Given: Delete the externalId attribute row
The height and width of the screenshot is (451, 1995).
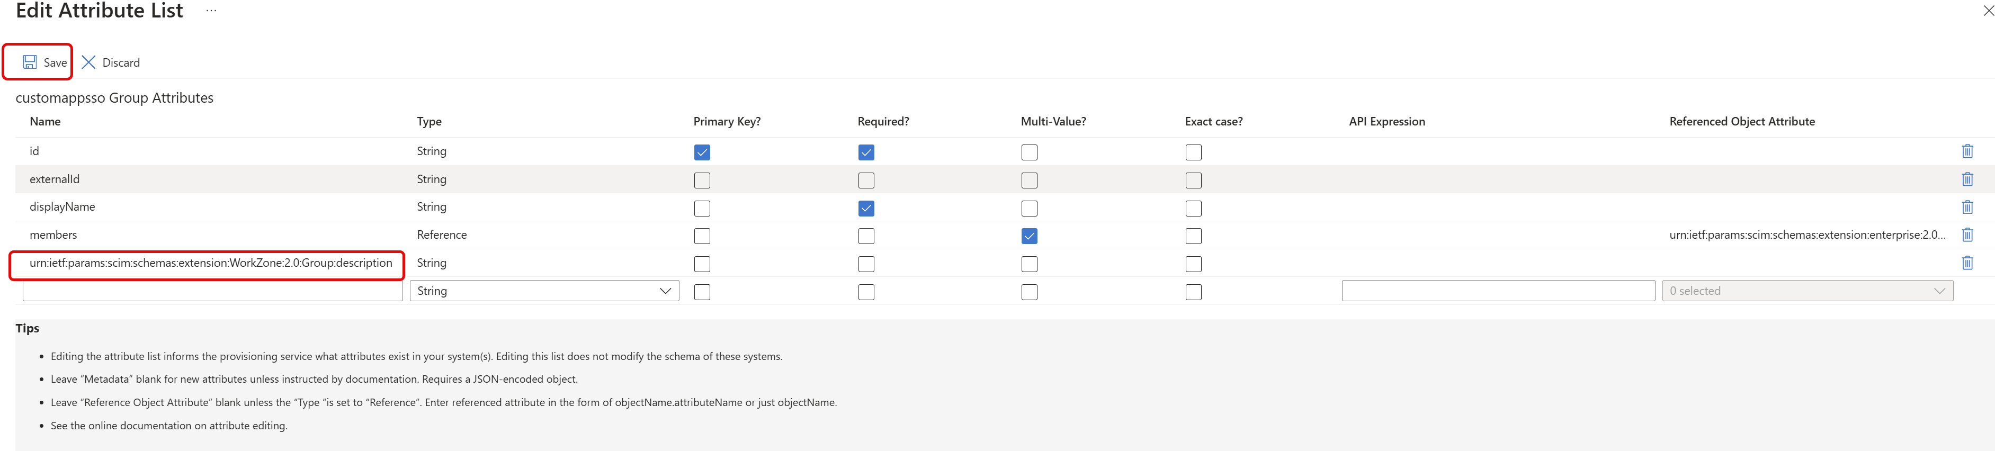Looking at the screenshot, I should pyautogui.click(x=1966, y=179).
